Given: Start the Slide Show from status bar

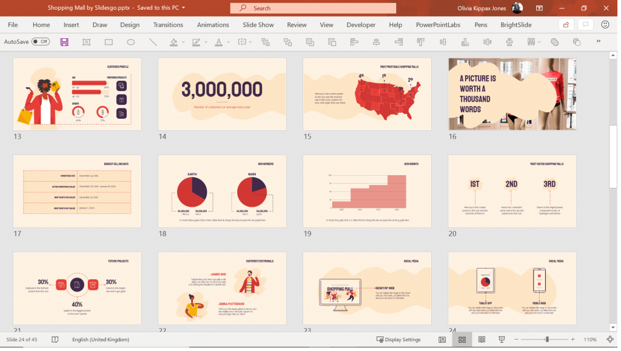Looking at the screenshot, I should tap(501, 339).
